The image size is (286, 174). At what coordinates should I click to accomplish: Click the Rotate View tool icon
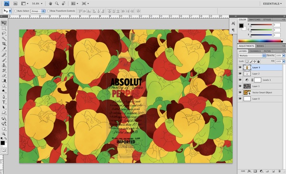[x=63, y=3]
